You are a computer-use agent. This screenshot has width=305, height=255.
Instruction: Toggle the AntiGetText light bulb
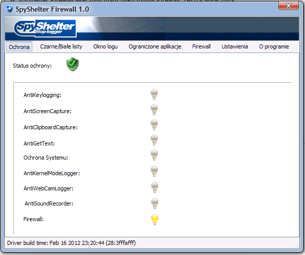[154, 140]
